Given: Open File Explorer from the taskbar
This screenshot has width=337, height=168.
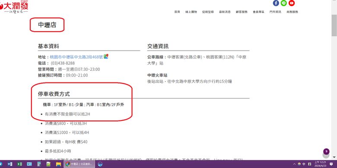Looking at the screenshot, I should [x=58, y=164].
